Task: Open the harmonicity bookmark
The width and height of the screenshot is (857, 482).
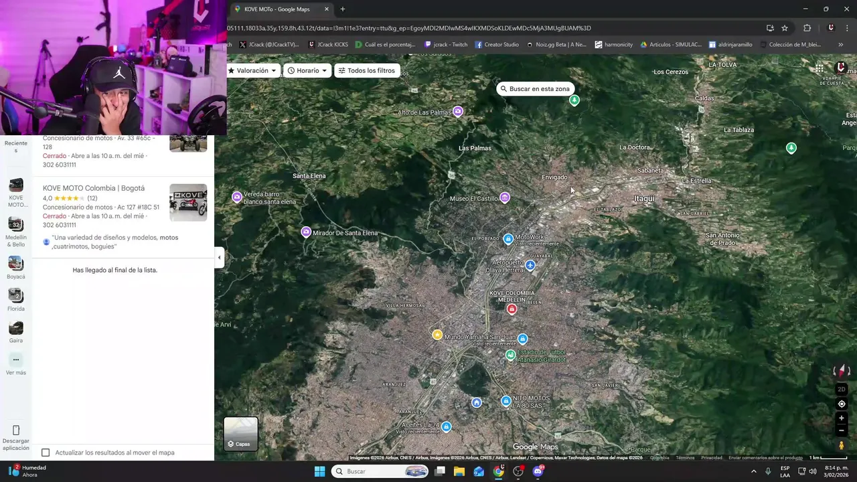Action: [x=613, y=45]
